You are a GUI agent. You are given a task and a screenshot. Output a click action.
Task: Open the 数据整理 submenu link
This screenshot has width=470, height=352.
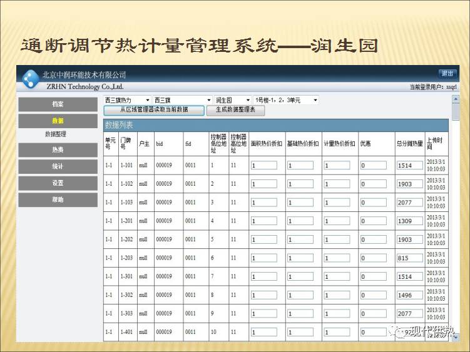56,134
